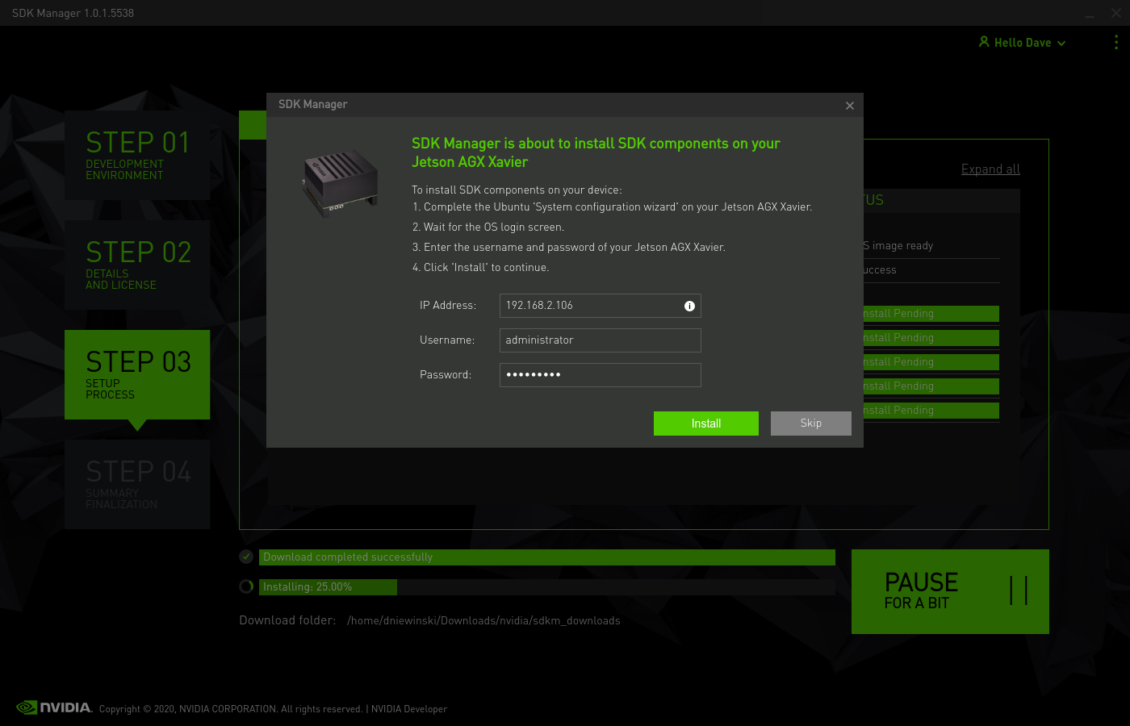Click the installing progress spinner icon
The image size is (1130, 726).
tap(246, 586)
